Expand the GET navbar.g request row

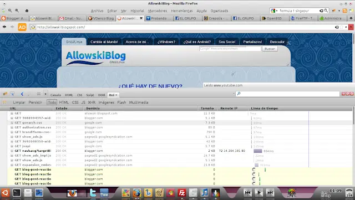12,151
